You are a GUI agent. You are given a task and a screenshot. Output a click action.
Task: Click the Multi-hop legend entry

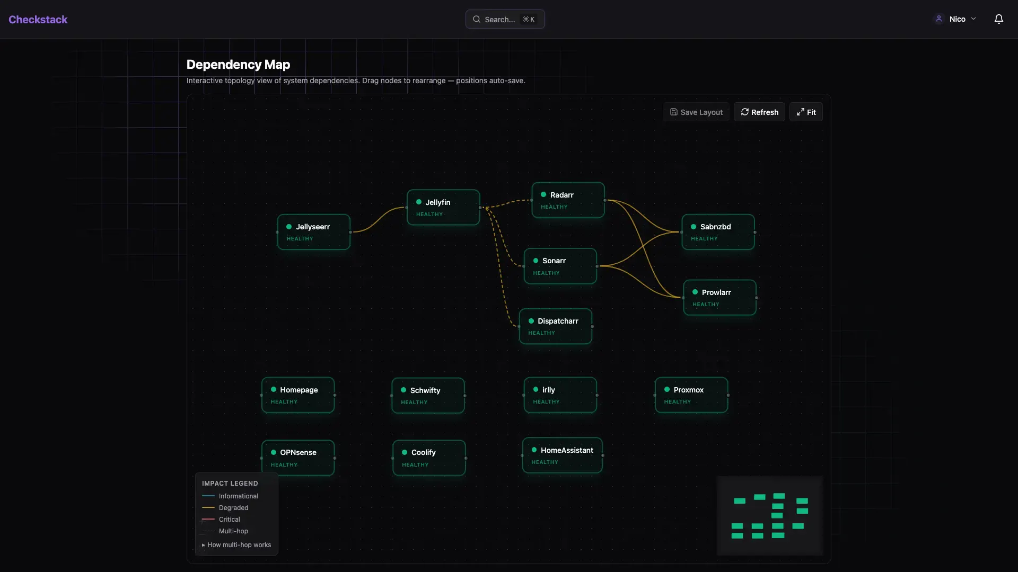click(x=225, y=531)
